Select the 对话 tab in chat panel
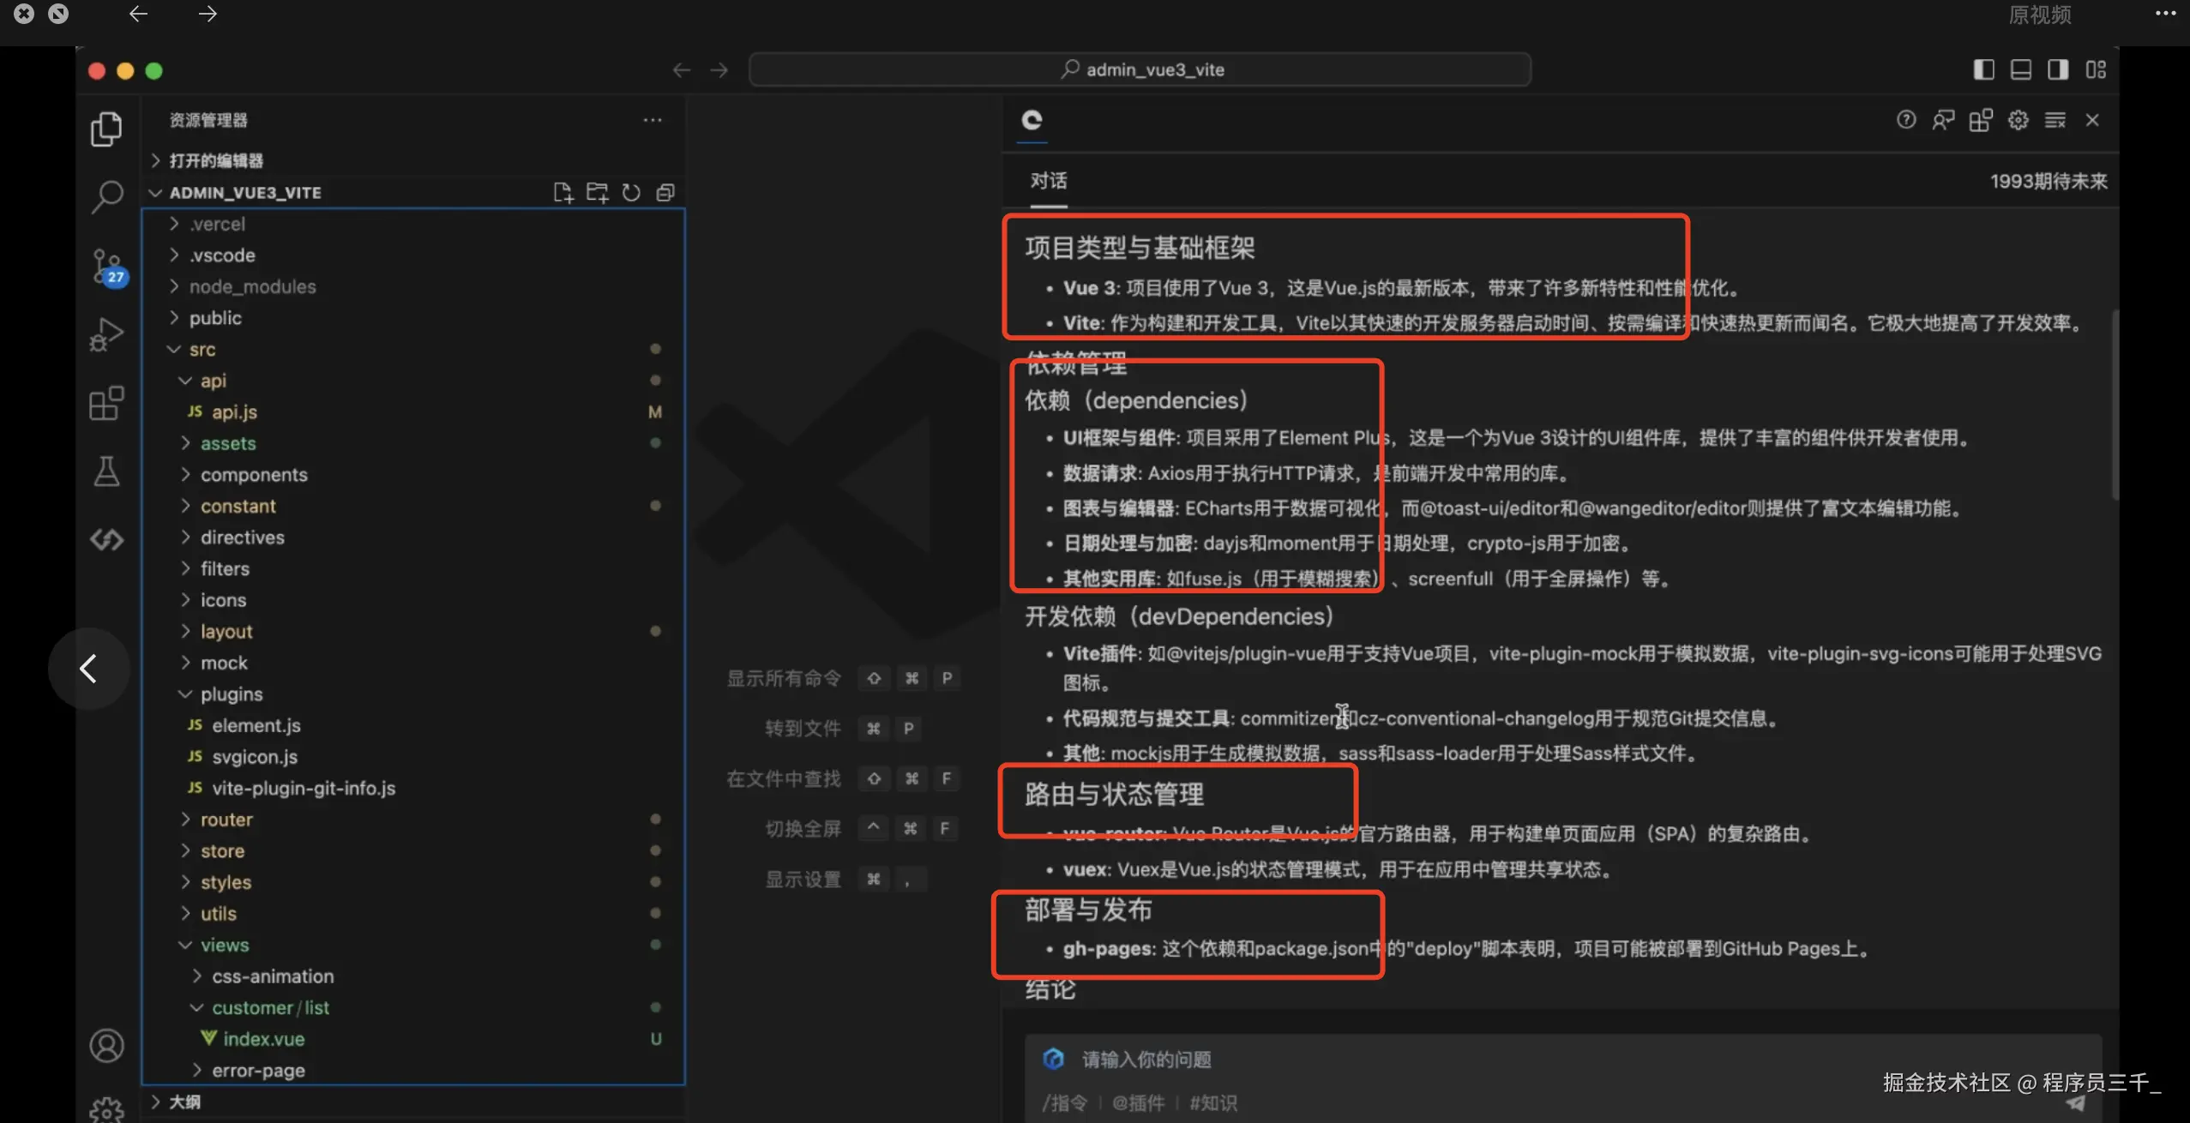Viewport: 2190px width, 1123px height. coord(1048,181)
